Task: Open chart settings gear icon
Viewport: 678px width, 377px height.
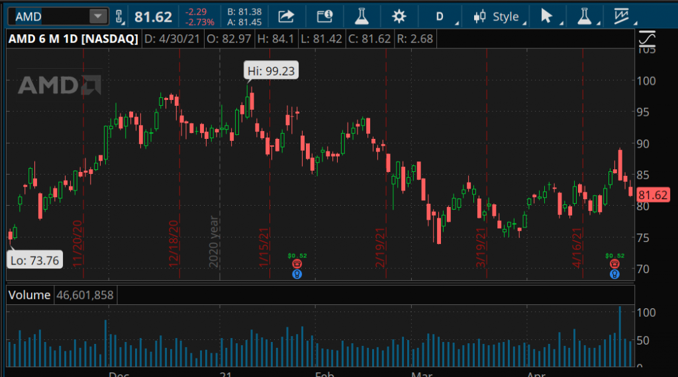Action: 399,17
